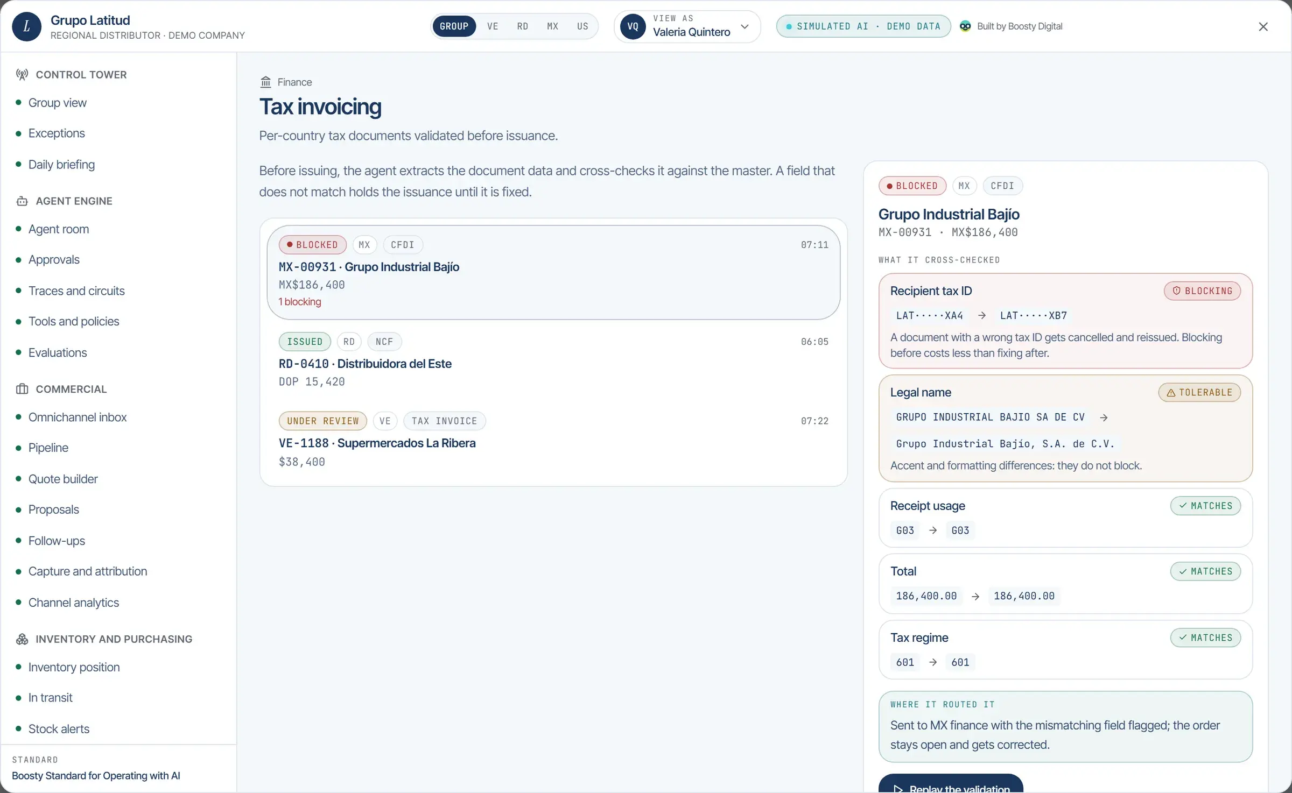Switch scope to MX
Screen dimensions: 1292x793
pos(553,26)
